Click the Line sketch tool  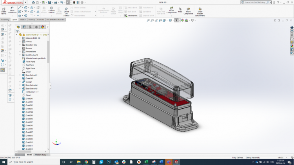[x=20, y=8]
